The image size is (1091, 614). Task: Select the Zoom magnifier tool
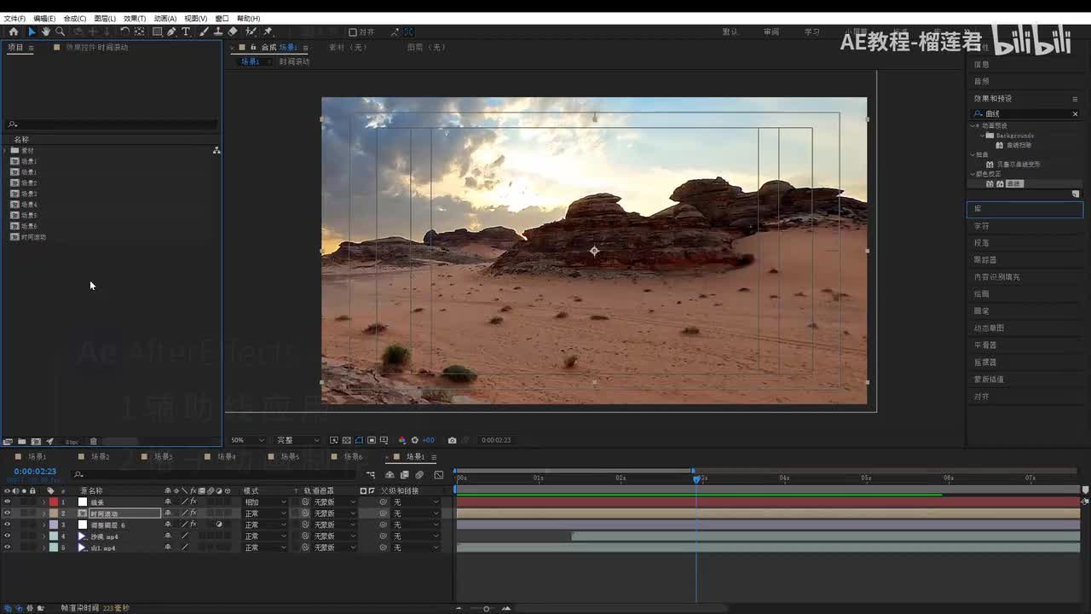pyautogui.click(x=60, y=32)
